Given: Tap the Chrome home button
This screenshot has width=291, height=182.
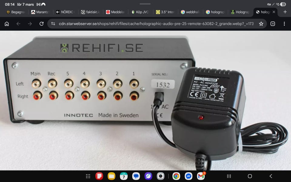Looking at the screenshot, I should (7, 24).
